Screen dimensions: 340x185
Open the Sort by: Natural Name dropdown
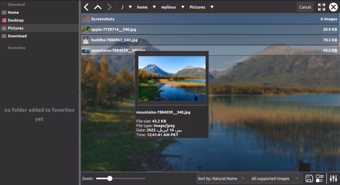pyautogui.click(x=222, y=178)
